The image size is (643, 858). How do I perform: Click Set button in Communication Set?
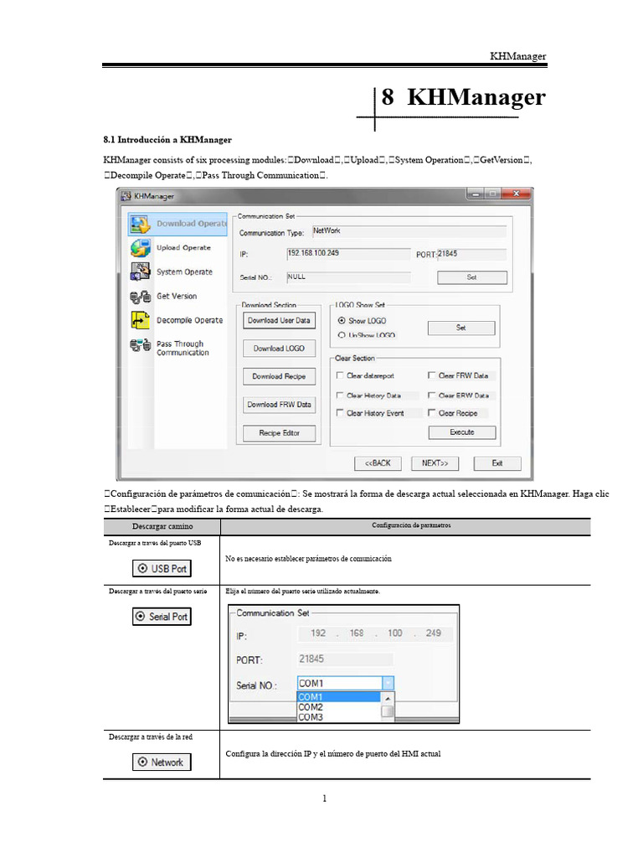tap(472, 277)
